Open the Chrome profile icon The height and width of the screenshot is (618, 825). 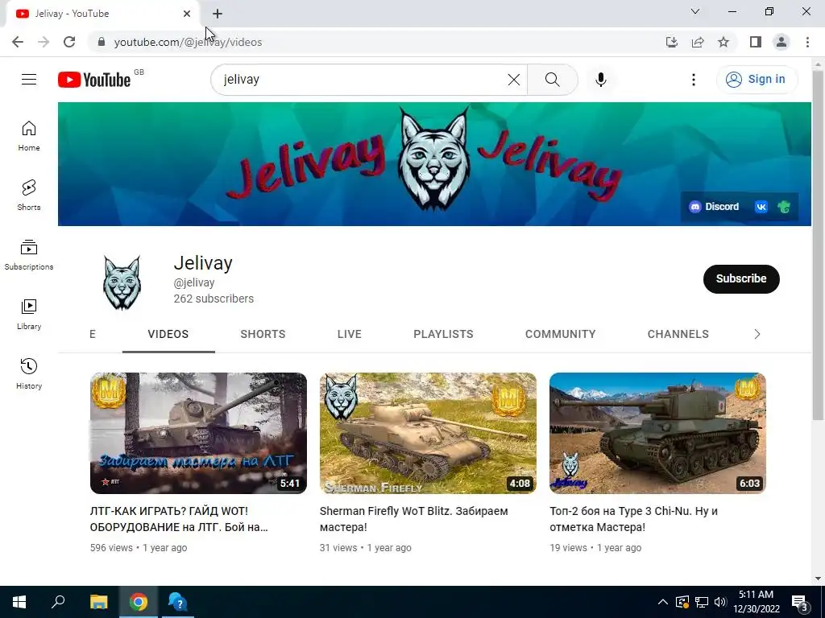tap(781, 42)
